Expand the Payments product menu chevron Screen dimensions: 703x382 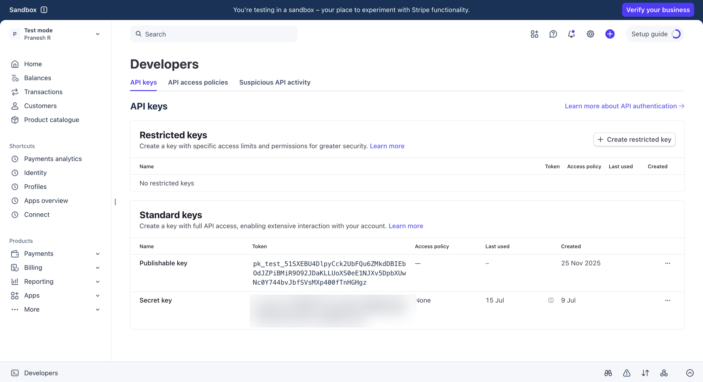[98, 254]
